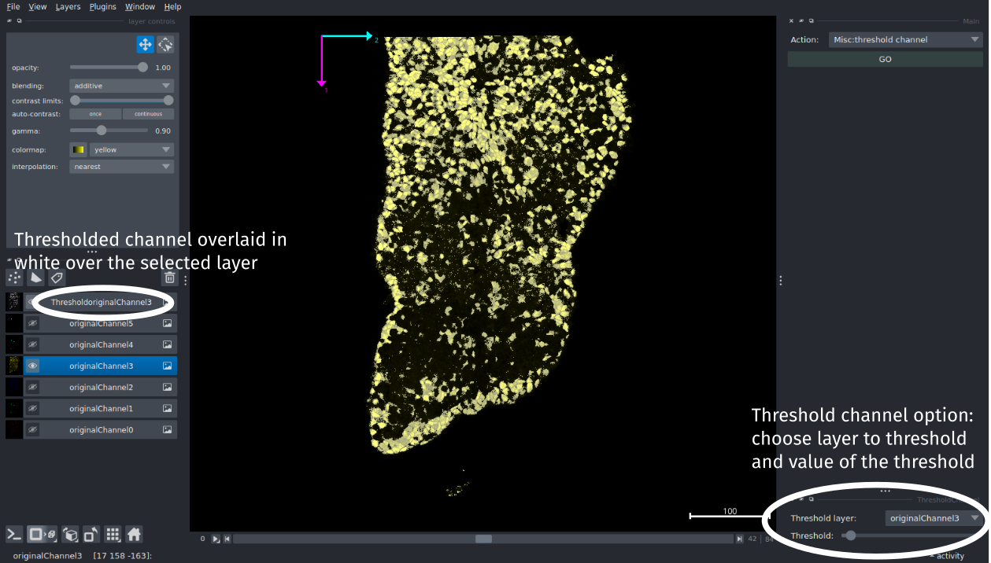
Task: Delete selected layer with trash icon
Action: coord(169,278)
